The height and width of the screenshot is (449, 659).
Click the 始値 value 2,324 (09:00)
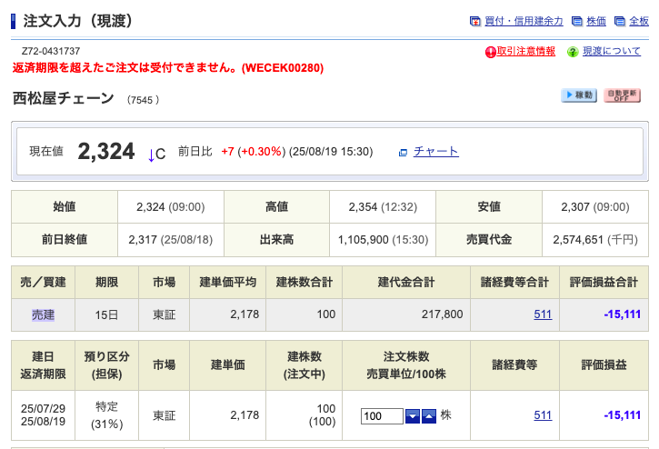[x=170, y=207]
